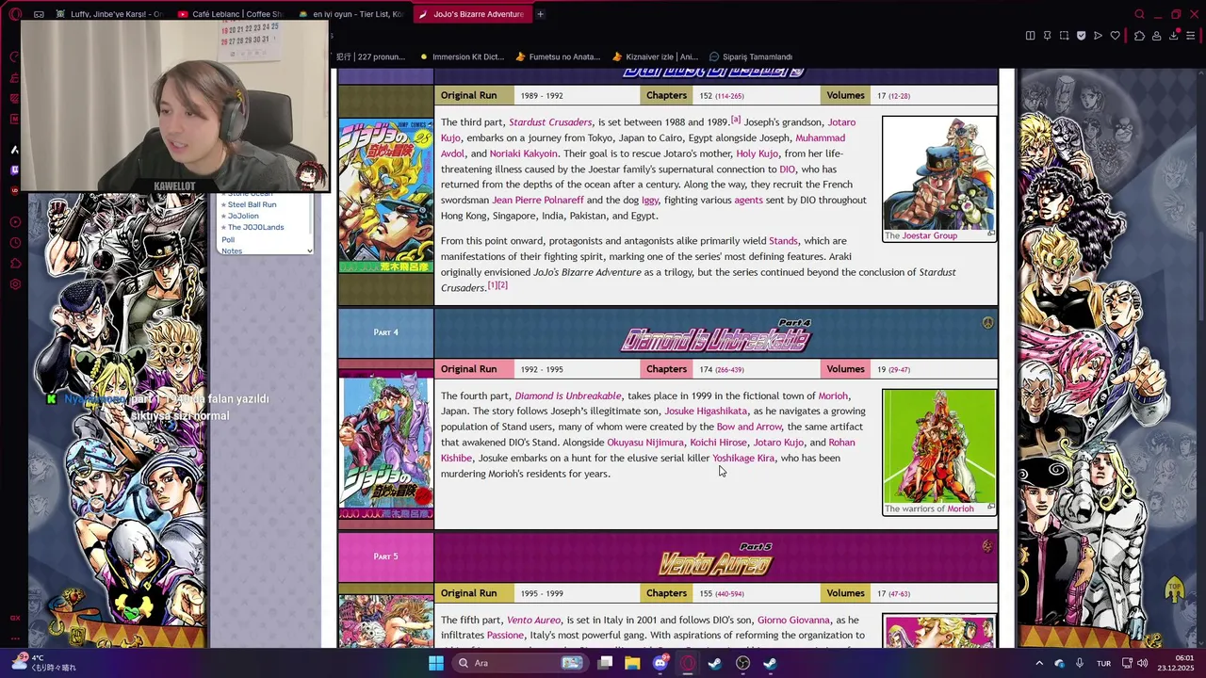Open the player icon in Opera sidebar

click(15, 222)
